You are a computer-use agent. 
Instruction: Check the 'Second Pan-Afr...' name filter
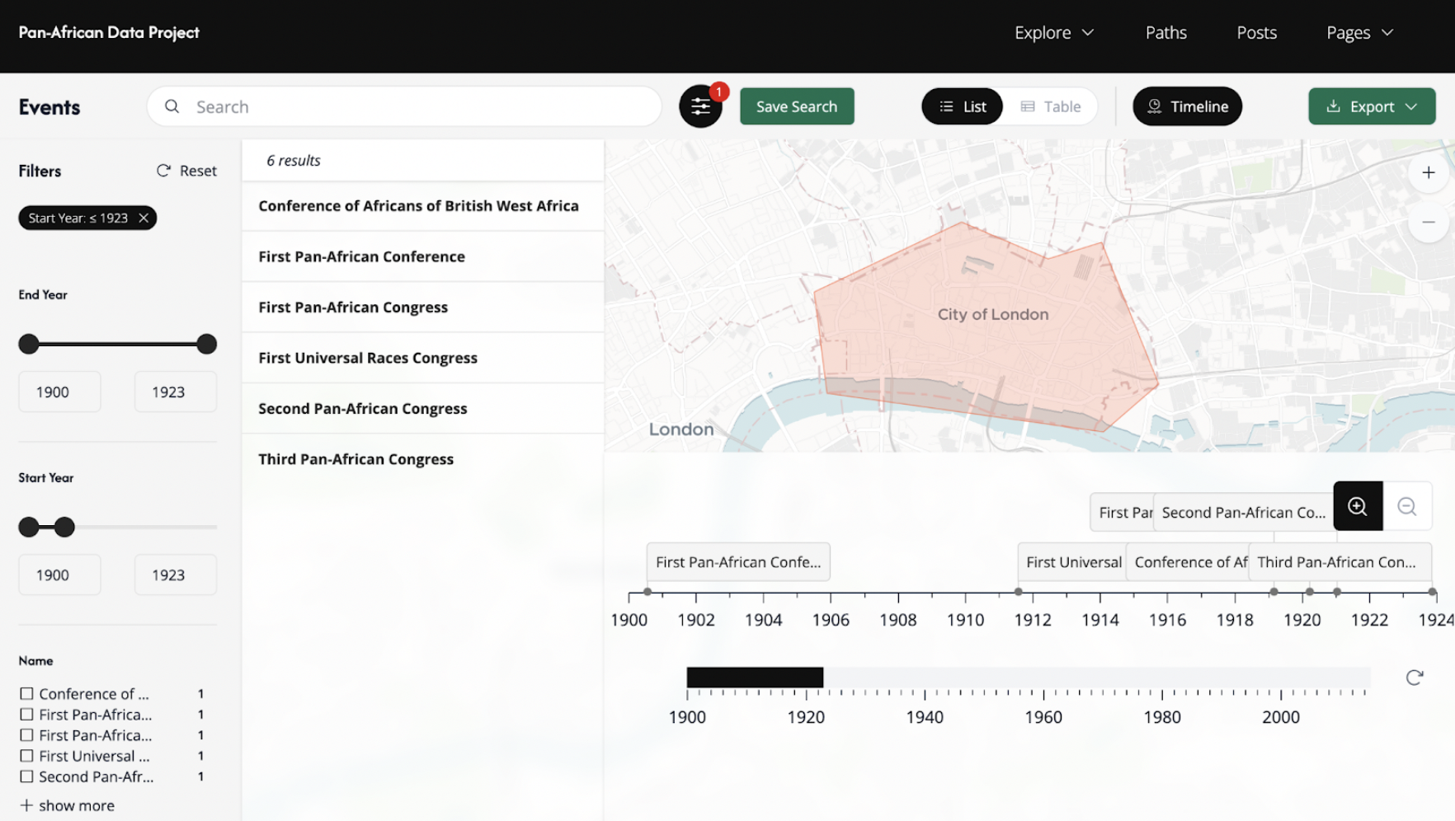[x=26, y=776]
